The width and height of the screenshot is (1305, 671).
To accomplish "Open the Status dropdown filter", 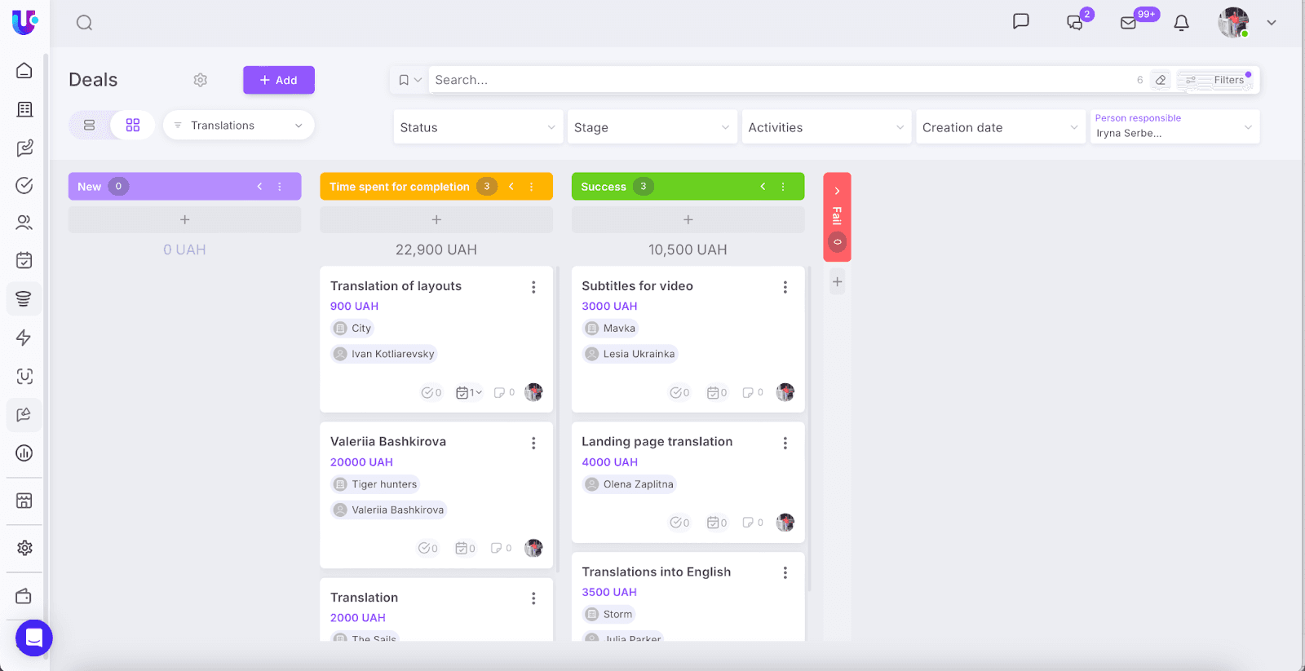I will (477, 127).
